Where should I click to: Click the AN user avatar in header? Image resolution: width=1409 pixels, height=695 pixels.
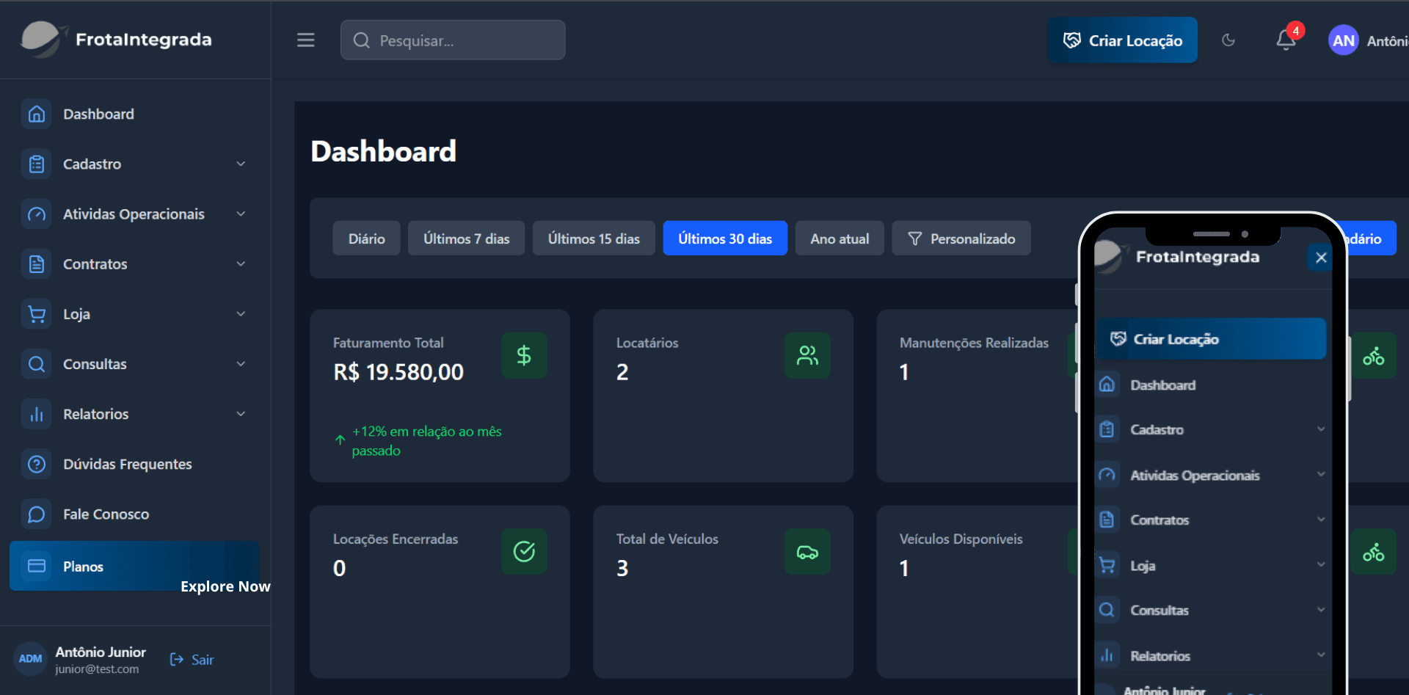point(1343,41)
